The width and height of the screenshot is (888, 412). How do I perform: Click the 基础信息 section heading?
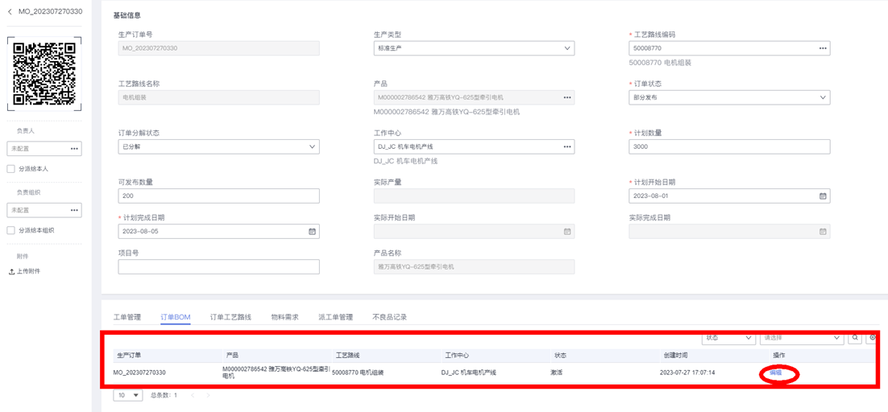127,15
